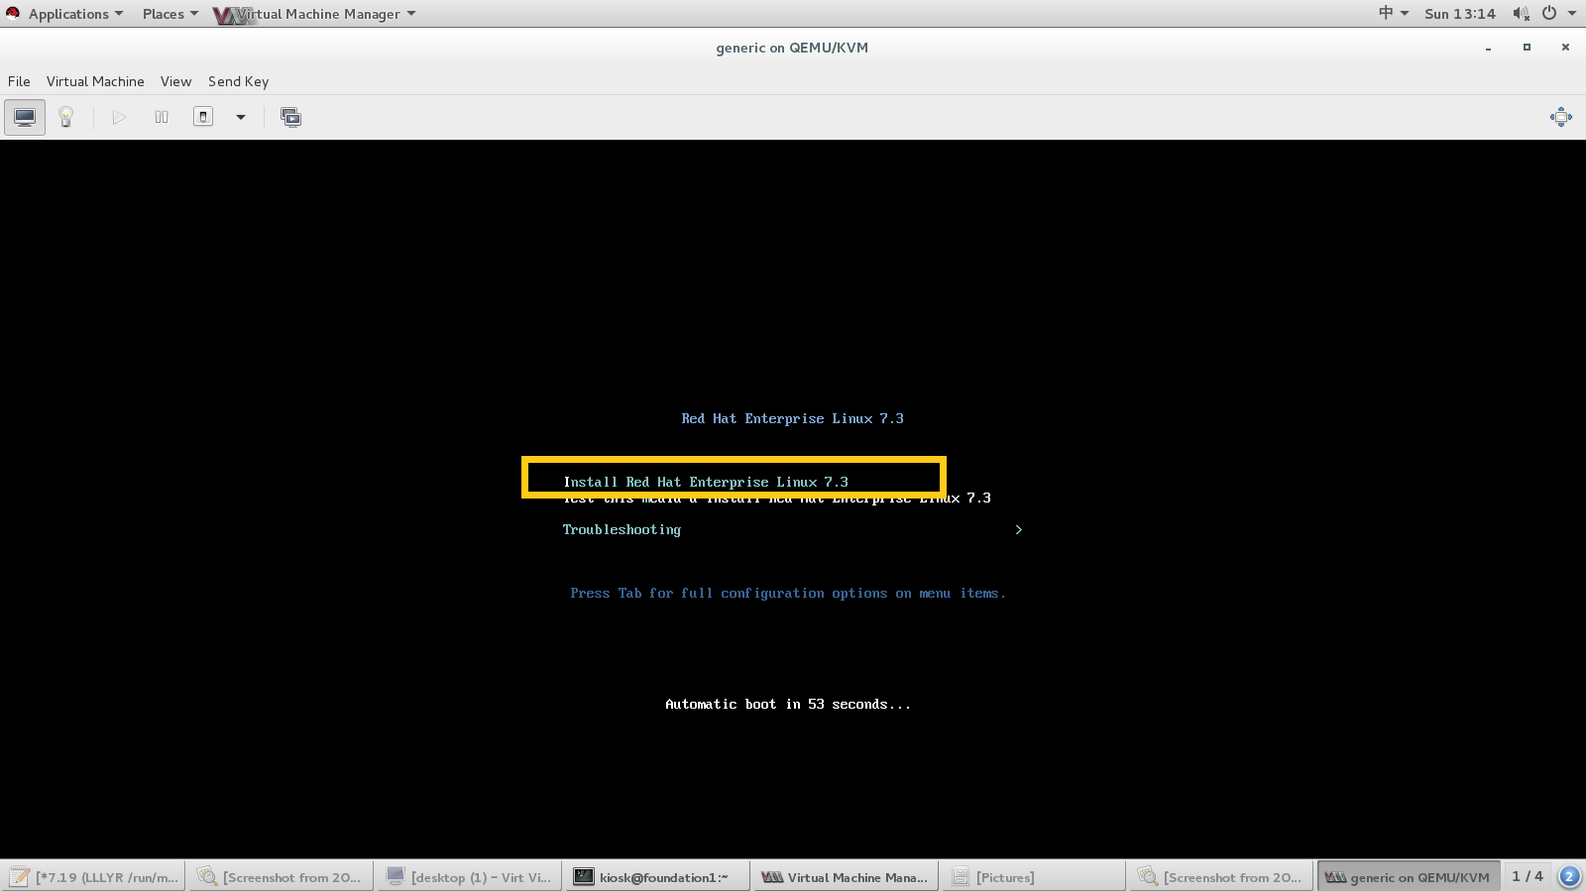This screenshot has height=892, width=1586.
Task: Switch to last Screenshot taskbar window
Action: coord(1222,877)
